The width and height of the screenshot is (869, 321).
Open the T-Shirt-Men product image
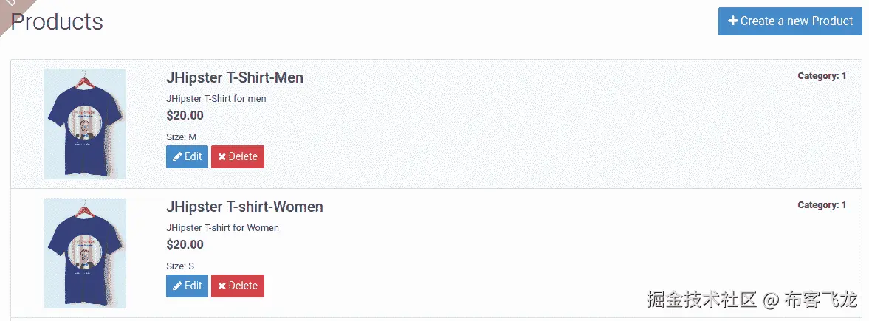click(x=85, y=123)
